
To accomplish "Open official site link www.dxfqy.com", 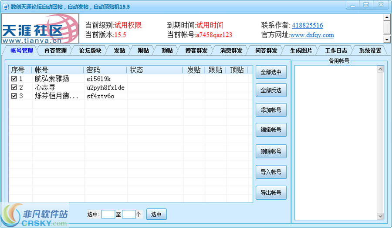I will (312, 35).
